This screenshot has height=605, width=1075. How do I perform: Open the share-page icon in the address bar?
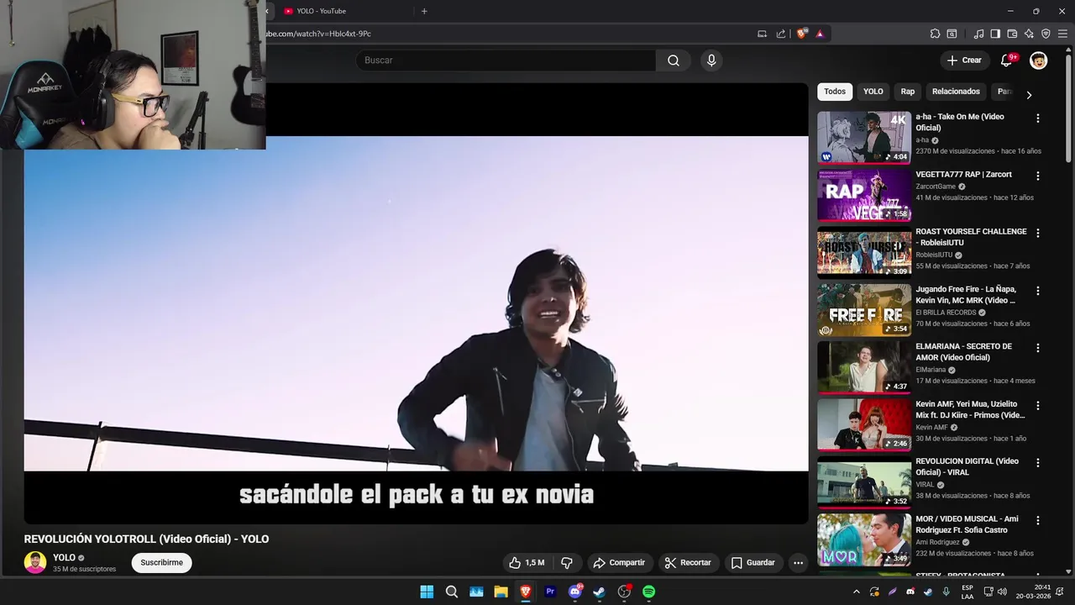coord(781,34)
